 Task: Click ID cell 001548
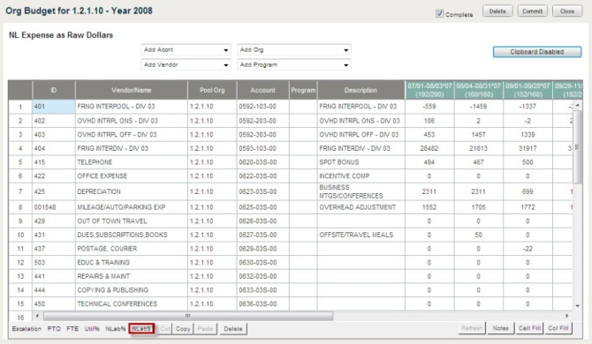pyautogui.click(x=54, y=207)
